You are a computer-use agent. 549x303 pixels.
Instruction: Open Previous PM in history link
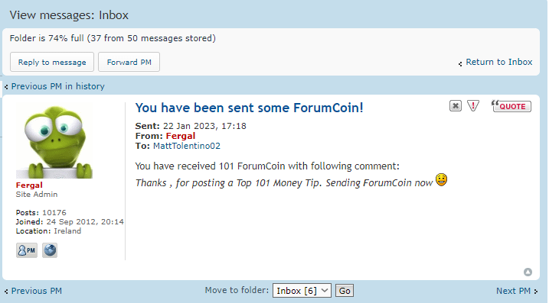[57, 86]
